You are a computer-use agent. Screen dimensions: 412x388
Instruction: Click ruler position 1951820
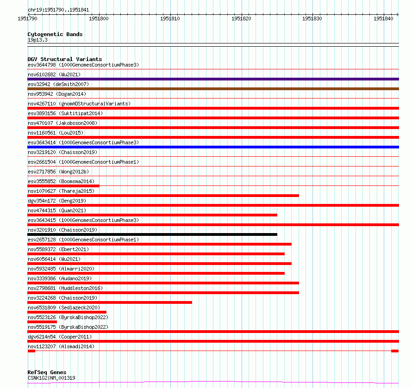click(x=241, y=18)
